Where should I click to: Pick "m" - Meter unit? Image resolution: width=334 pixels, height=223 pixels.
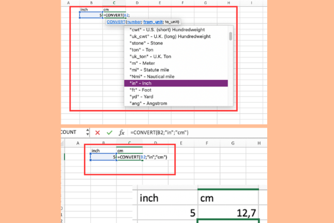click(x=176, y=63)
